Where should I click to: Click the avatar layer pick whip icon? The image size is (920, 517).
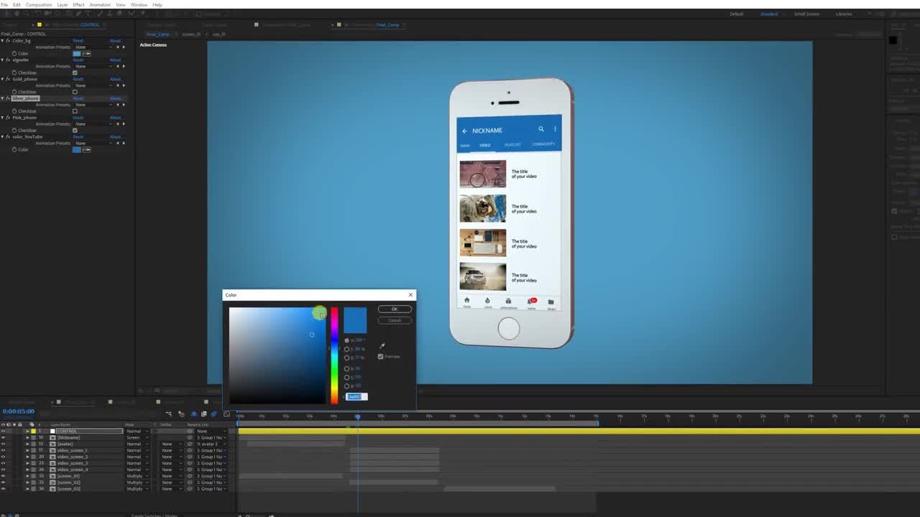190,444
